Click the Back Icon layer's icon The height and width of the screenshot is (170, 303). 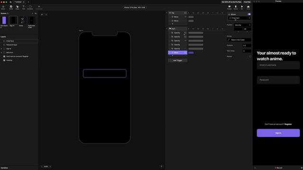(4, 52)
